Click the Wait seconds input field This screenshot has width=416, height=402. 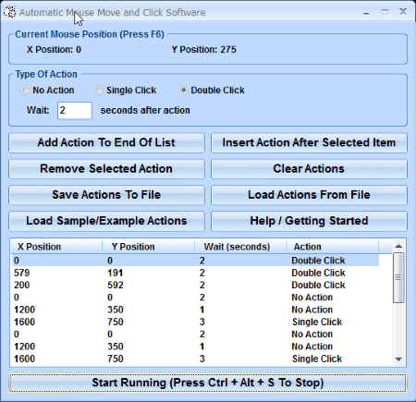[75, 110]
